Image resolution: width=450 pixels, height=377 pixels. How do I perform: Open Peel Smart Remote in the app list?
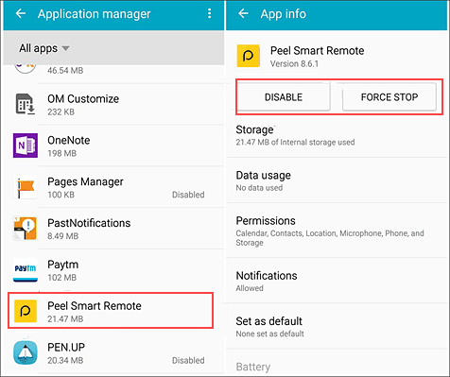click(x=111, y=311)
